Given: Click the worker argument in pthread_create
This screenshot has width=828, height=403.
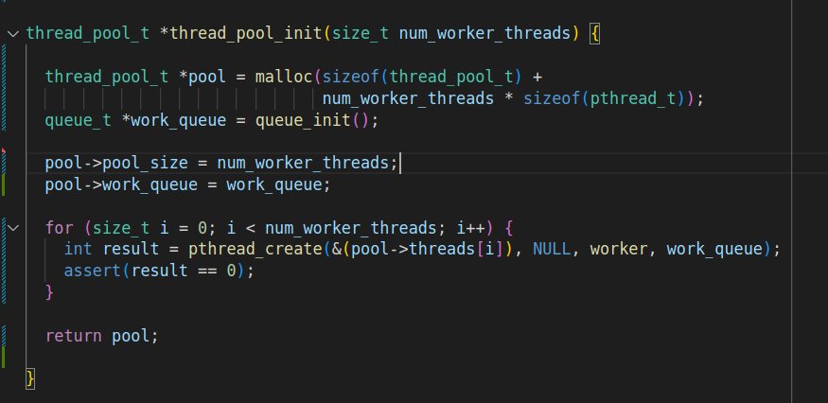Looking at the screenshot, I should pos(619,249).
